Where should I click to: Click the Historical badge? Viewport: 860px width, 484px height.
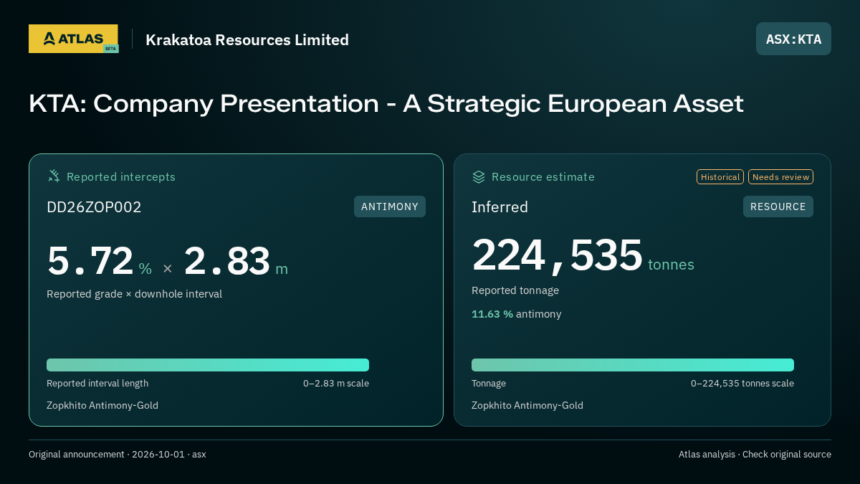click(720, 176)
